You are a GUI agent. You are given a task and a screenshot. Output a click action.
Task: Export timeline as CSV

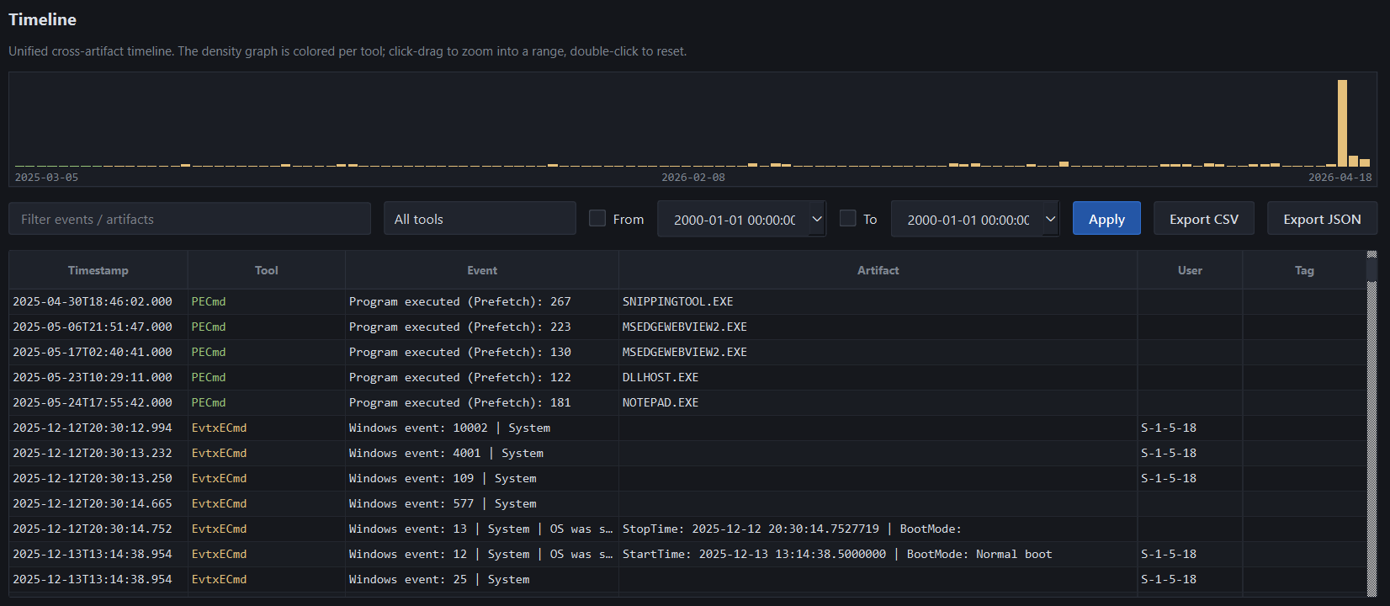point(1204,219)
